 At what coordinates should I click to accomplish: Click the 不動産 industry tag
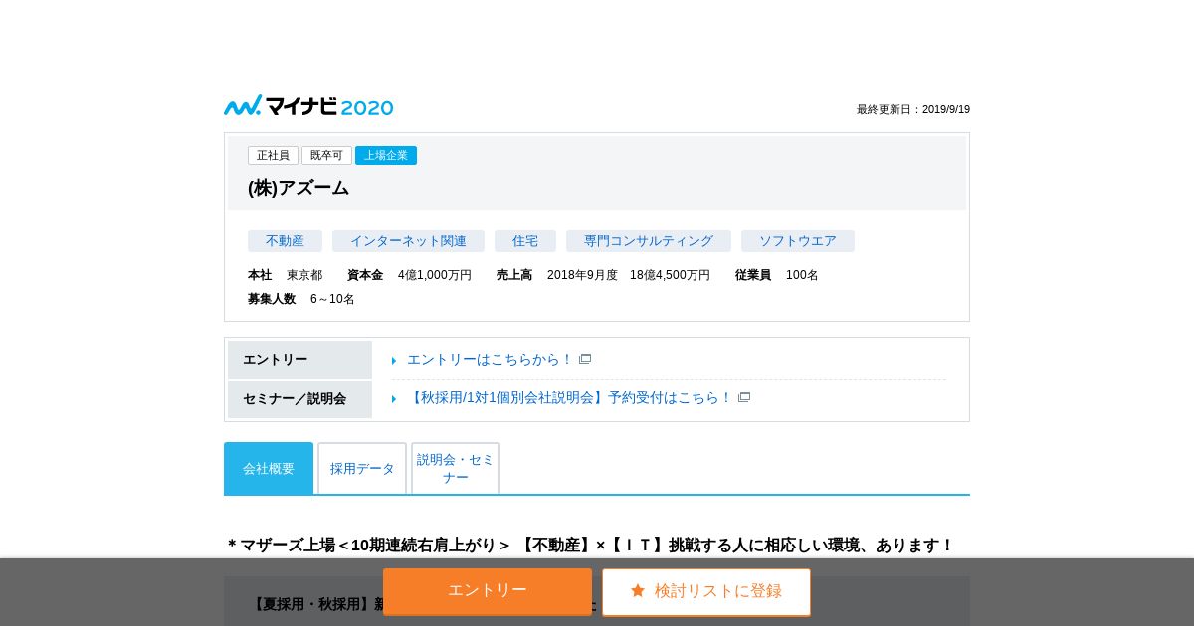tap(285, 240)
